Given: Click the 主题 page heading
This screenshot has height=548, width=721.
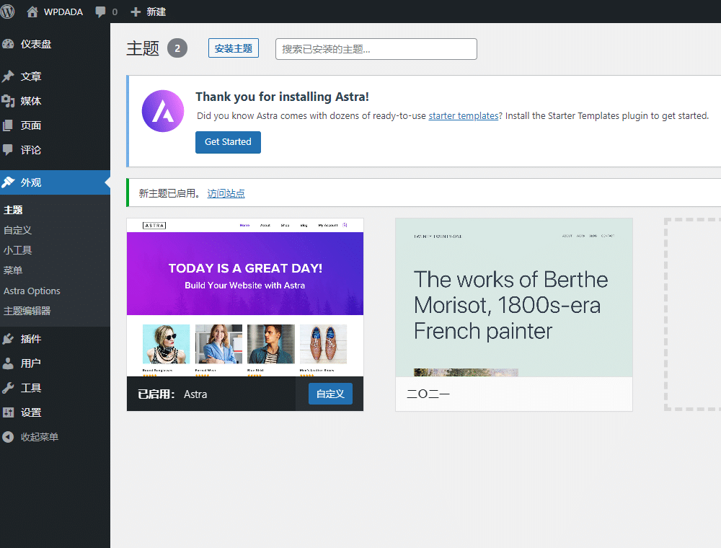Looking at the screenshot, I should (x=143, y=48).
